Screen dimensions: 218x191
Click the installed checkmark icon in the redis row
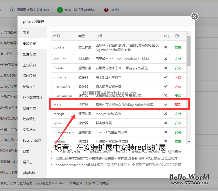click(x=166, y=105)
